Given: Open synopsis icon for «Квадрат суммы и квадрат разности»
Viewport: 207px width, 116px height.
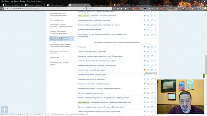Looking at the screenshot, I should click(x=148, y=98).
